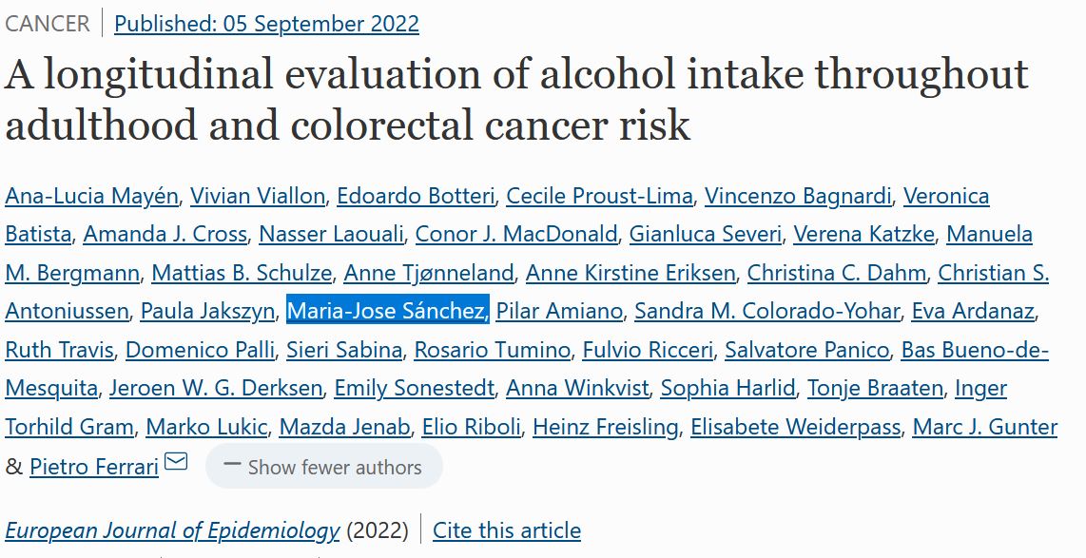
Task: Open Pilar Amiano author link
Action: tap(559, 311)
